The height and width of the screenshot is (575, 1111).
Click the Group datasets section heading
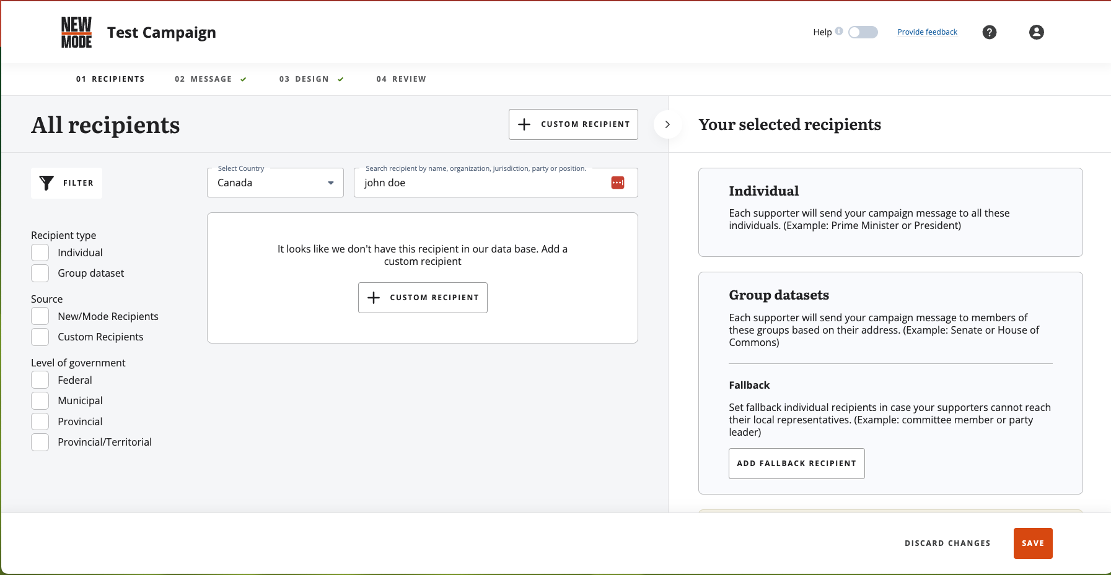(779, 295)
